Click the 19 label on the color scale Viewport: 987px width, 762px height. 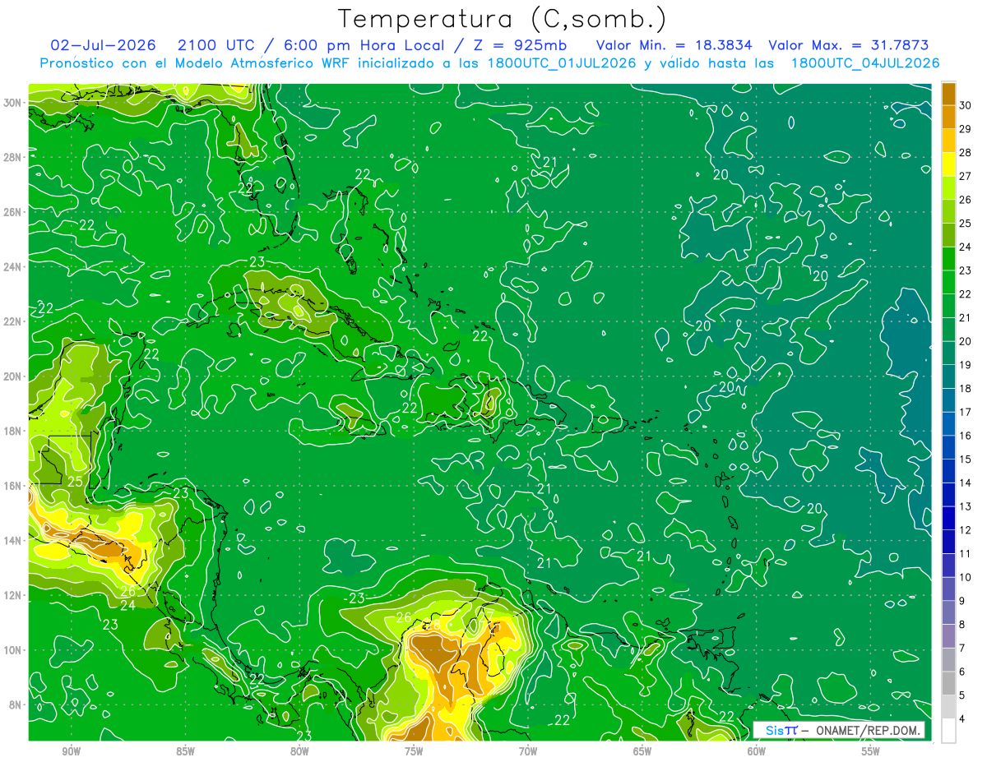click(x=966, y=365)
